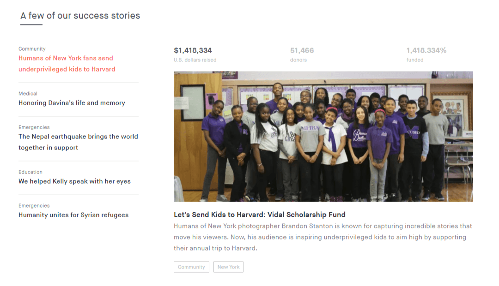
Task: Click Emergencies label above Syrian refugees story
Action: tap(34, 206)
